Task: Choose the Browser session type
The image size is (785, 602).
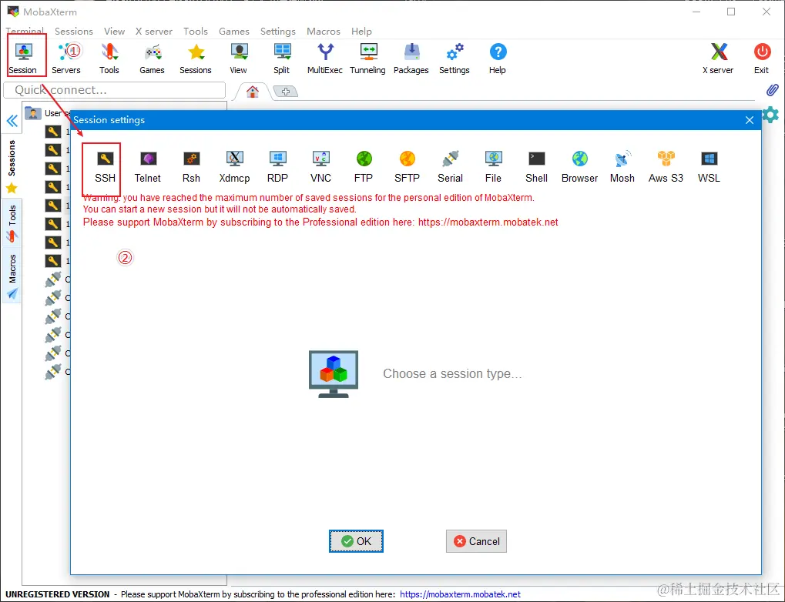Action: [580, 167]
